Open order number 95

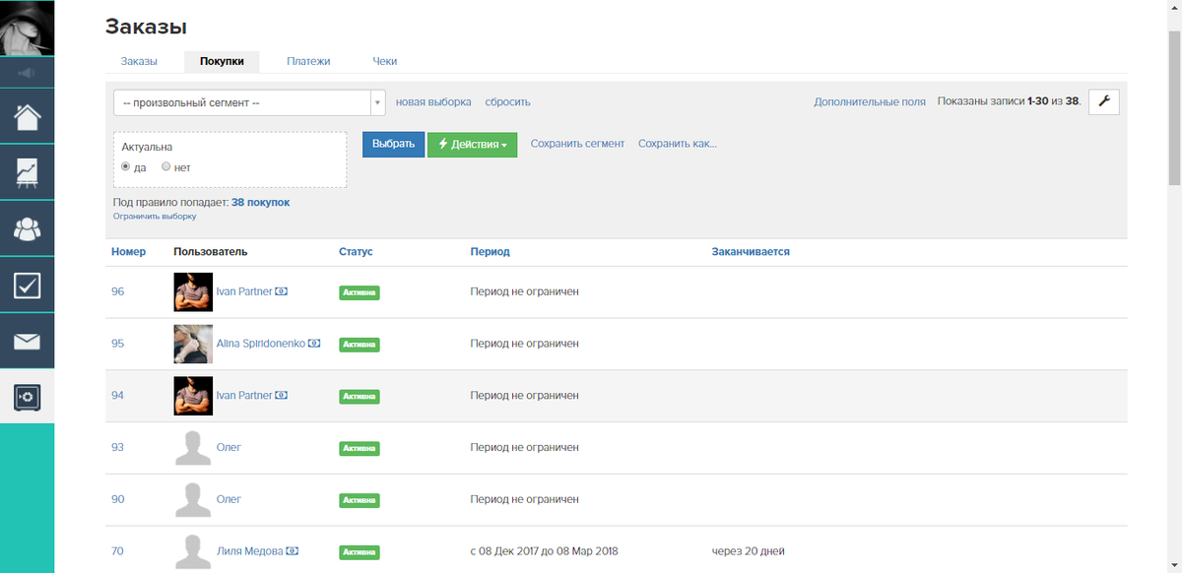[118, 344]
